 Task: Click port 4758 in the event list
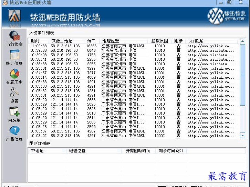click(x=91, y=55)
